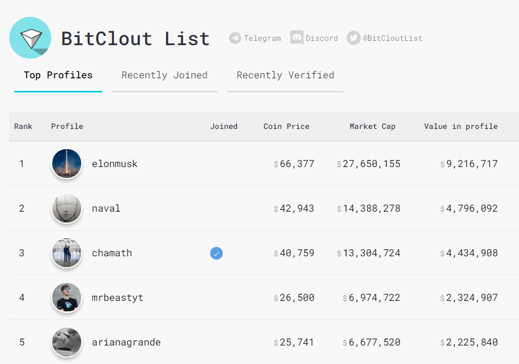Click the BitClout List diamond logo

click(30, 38)
